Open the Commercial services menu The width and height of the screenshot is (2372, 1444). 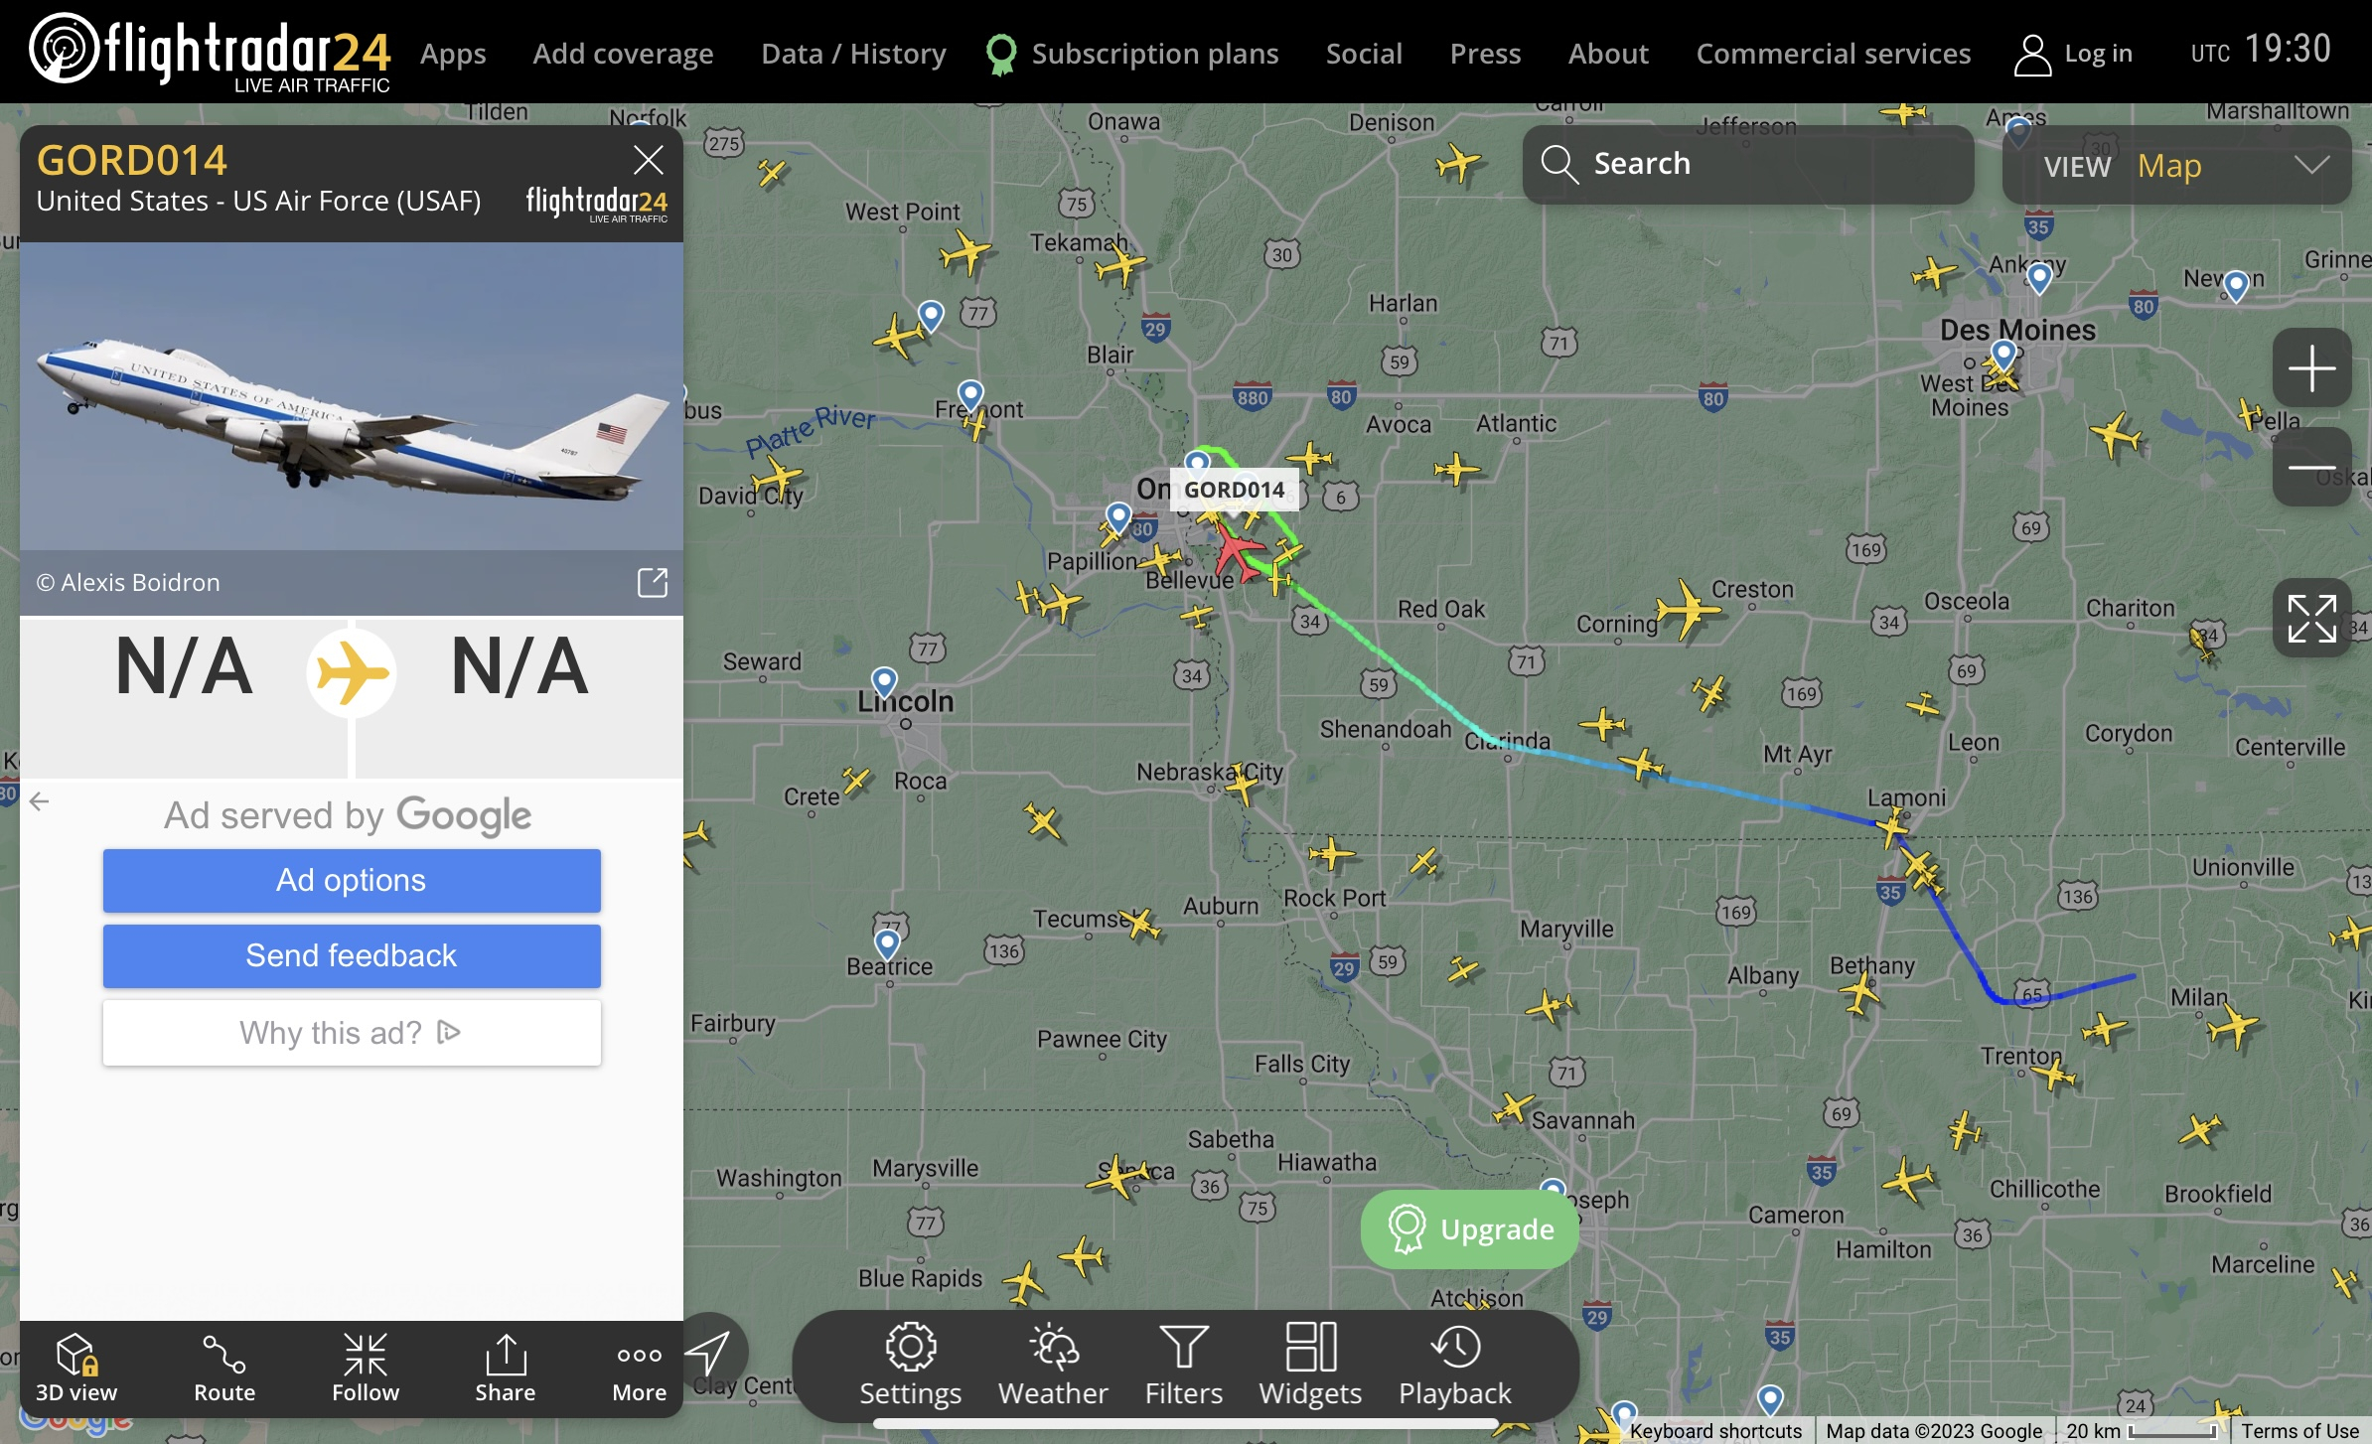point(1833,53)
